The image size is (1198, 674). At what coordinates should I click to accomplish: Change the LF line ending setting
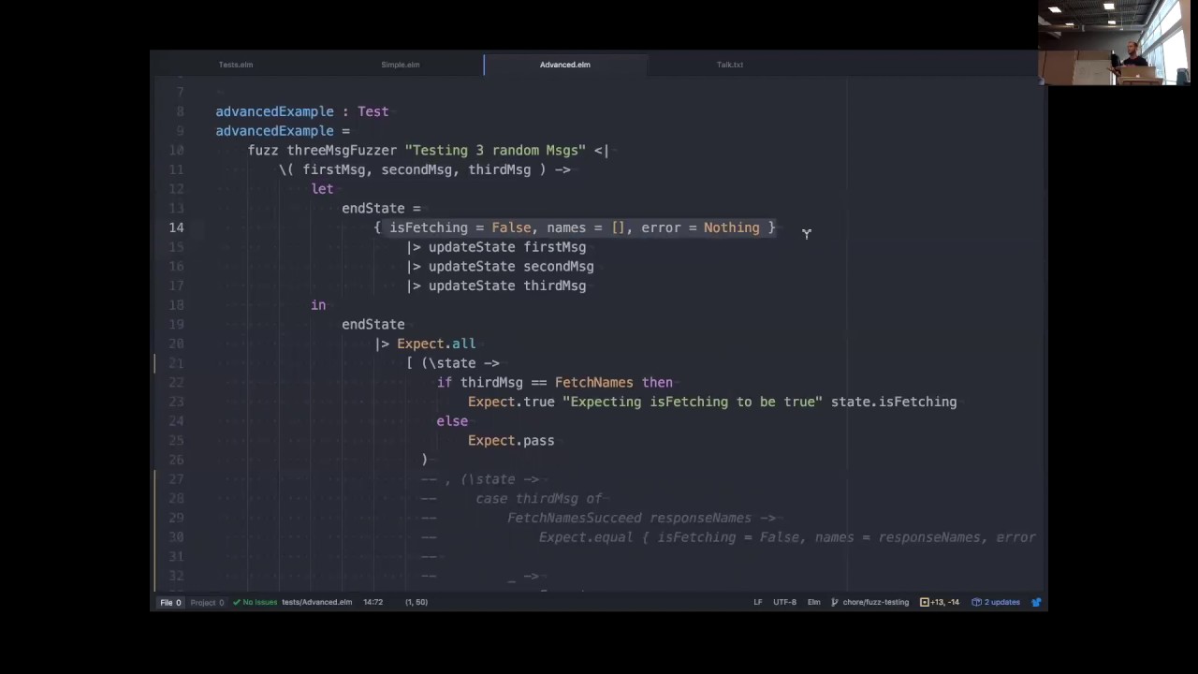coord(758,602)
